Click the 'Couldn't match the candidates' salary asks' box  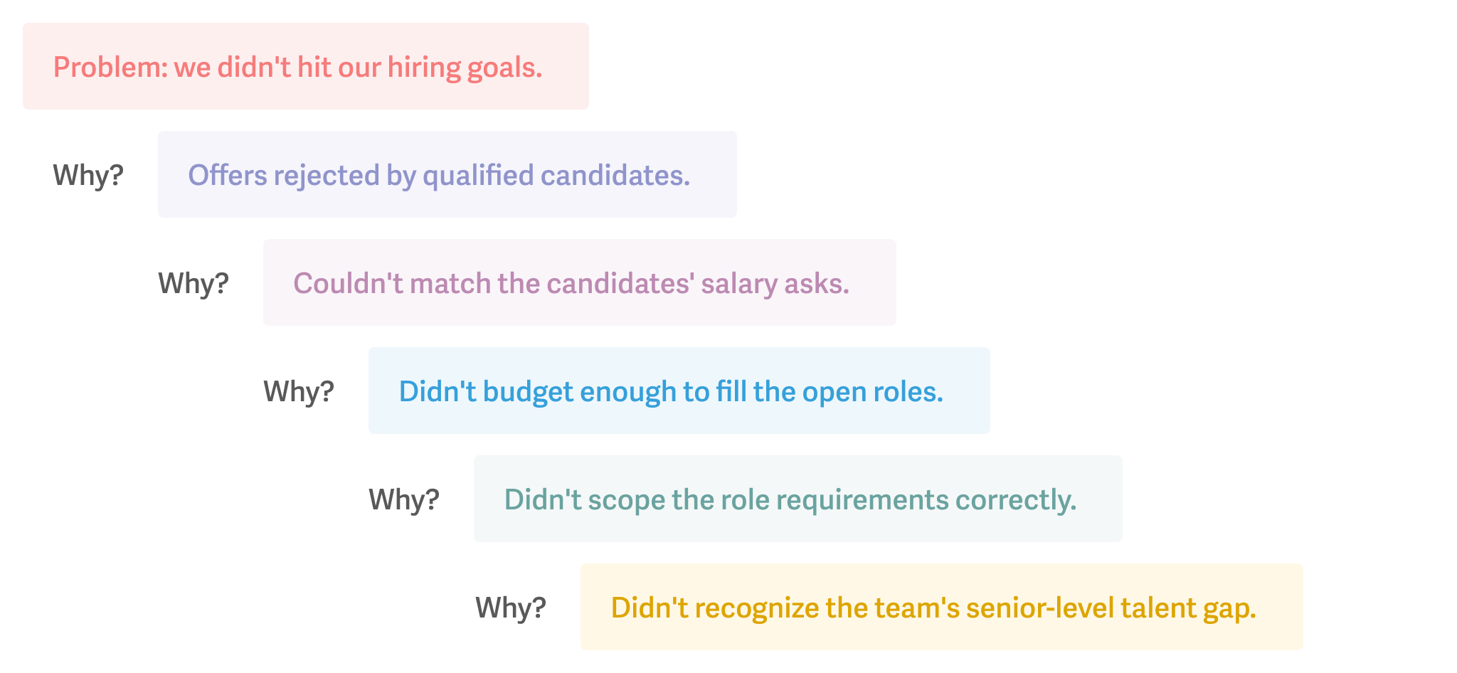580,282
